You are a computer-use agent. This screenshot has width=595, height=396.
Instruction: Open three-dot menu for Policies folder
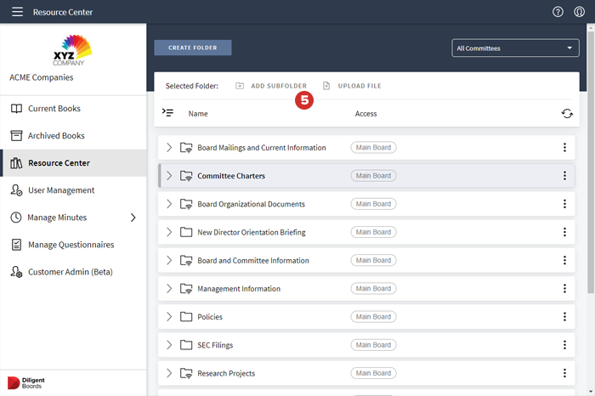564,317
